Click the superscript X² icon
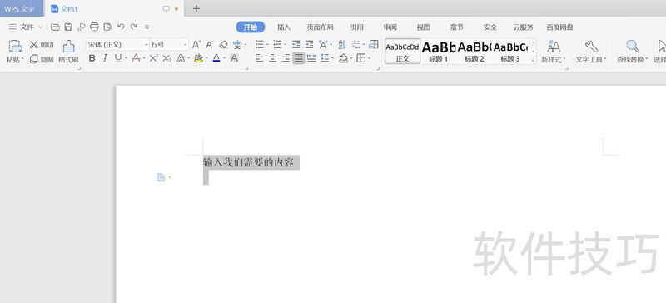Image resolution: width=666 pixels, height=303 pixels. coord(154,58)
